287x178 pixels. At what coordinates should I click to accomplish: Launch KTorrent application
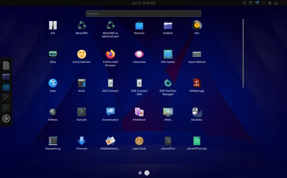(82, 141)
